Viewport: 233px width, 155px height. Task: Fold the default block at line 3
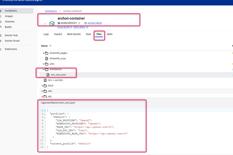click(45, 117)
